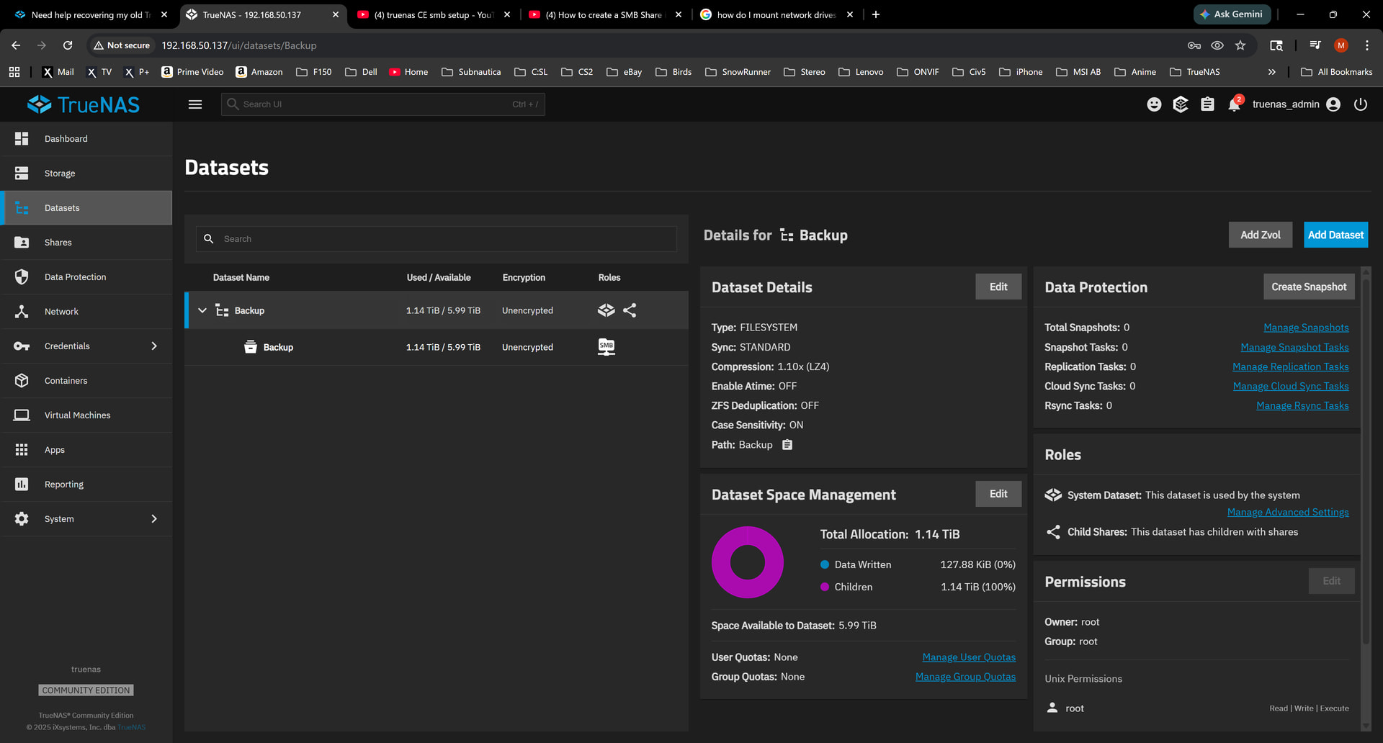Open the Prime Video bookmark

click(x=192, y=72)
